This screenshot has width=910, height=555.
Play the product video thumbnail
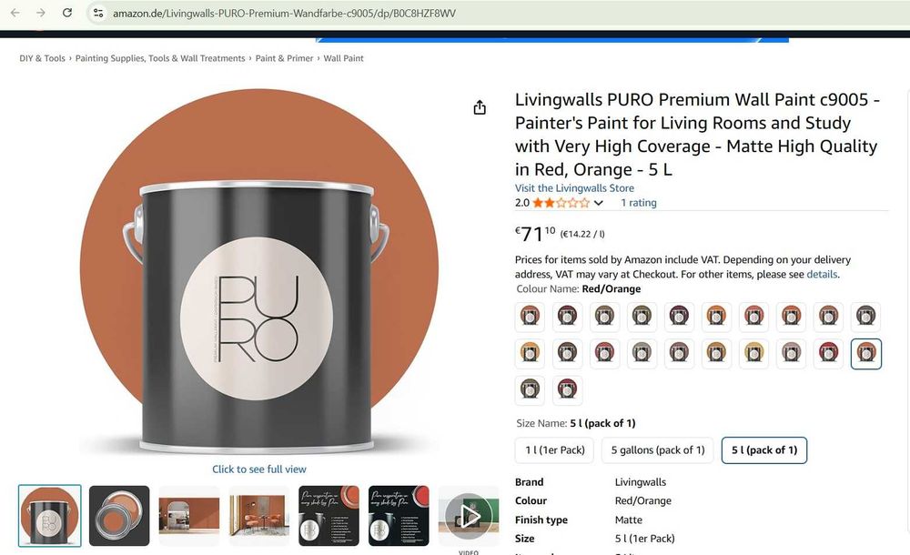pyautogui.click(x=469, y=516)
